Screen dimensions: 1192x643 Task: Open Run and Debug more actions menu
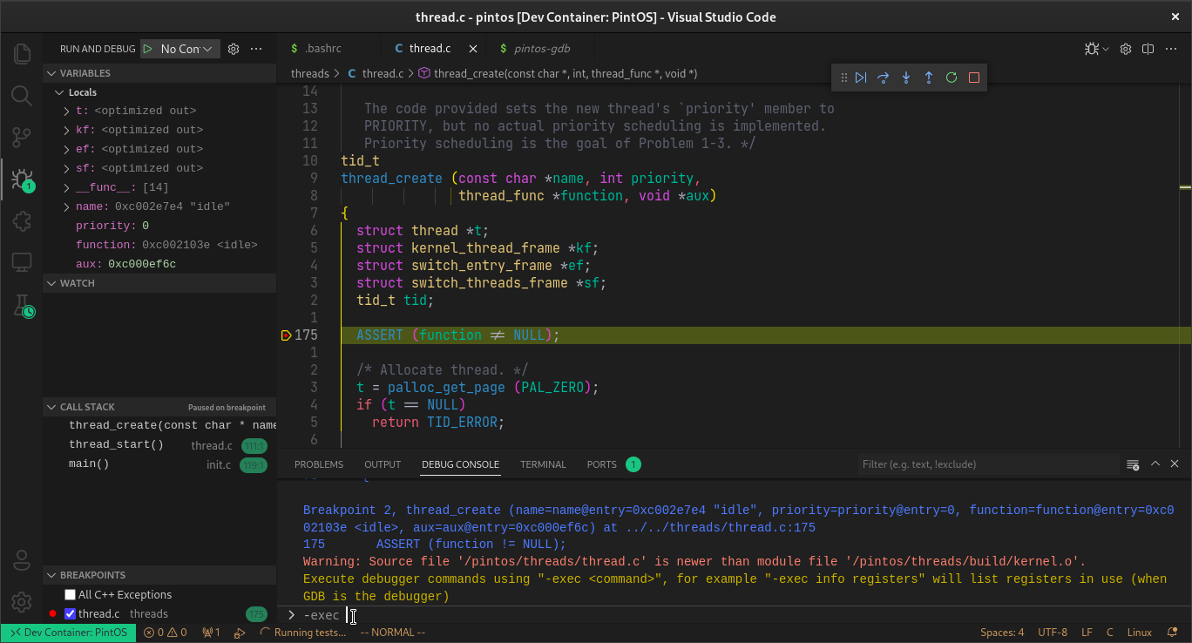point(256,49)
